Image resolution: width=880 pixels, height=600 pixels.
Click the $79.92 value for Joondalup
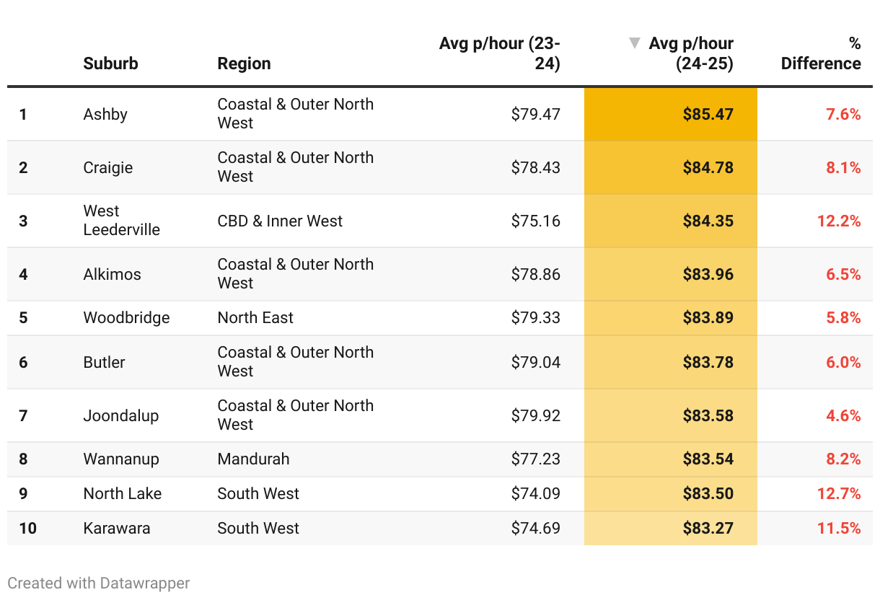[x=535, y=415]
